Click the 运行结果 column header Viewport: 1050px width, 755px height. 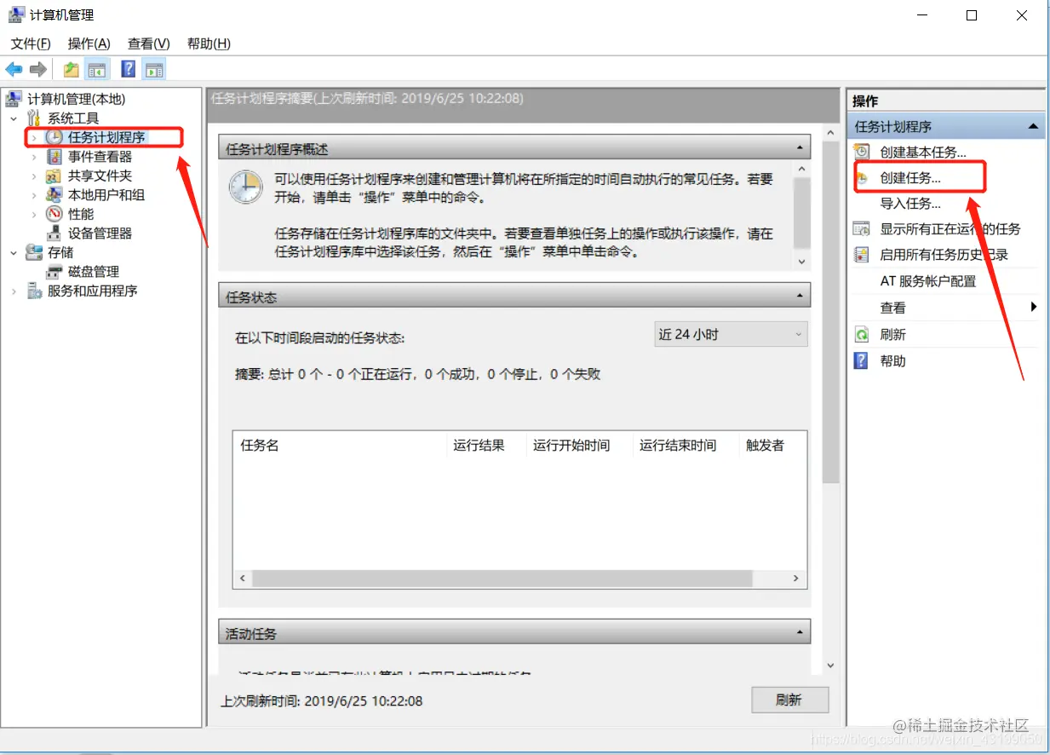click(x=486, y=445)
